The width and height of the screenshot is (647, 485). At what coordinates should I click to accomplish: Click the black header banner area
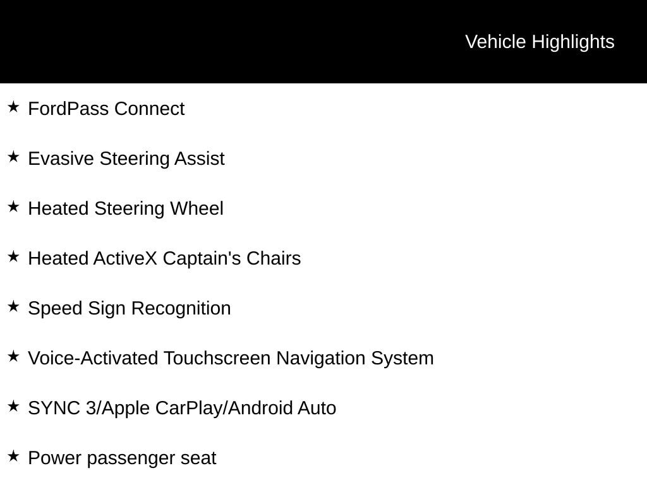coord(323,41)
